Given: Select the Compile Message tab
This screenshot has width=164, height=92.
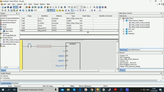Looking at the screenshot, I should pos(6,83).
